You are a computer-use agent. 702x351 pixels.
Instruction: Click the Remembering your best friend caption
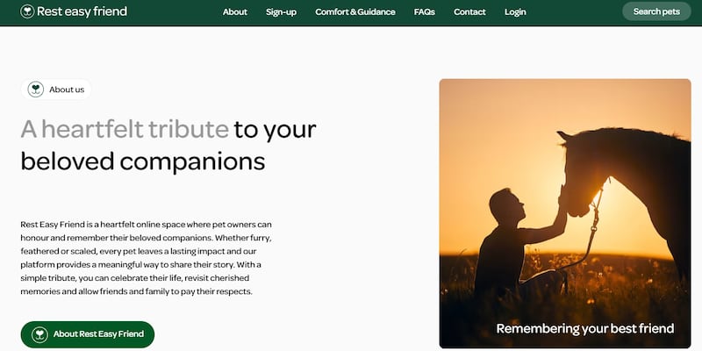[x=584, y=328]
